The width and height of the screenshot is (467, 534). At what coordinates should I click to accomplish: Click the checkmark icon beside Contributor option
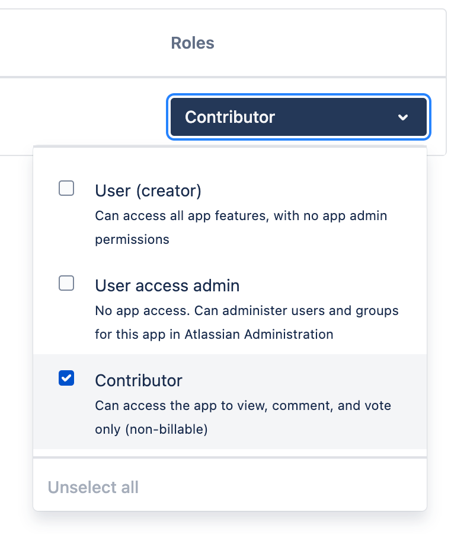click(66, 378)
